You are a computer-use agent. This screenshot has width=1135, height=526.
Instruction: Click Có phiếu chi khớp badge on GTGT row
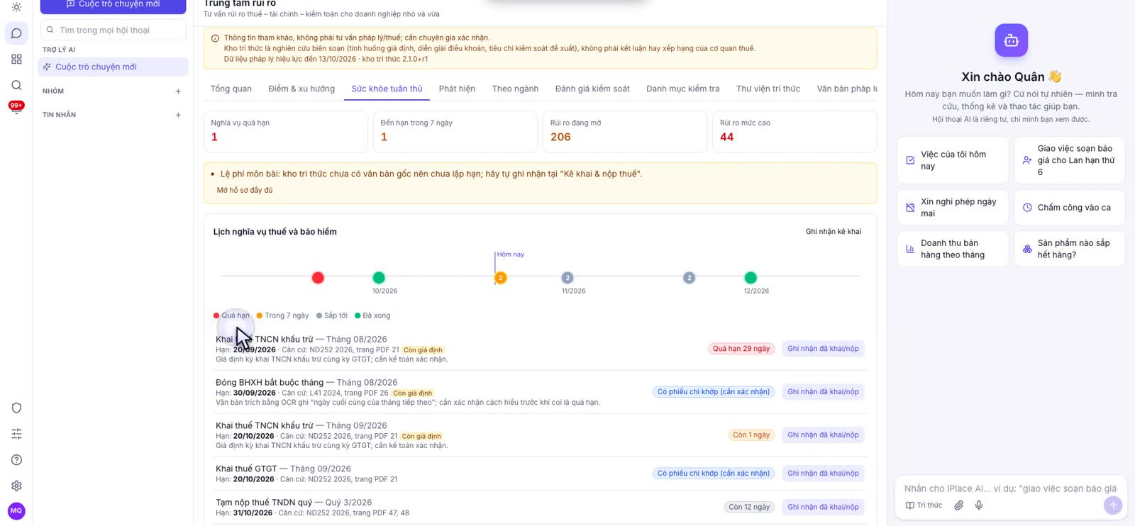tap(714, 474)
